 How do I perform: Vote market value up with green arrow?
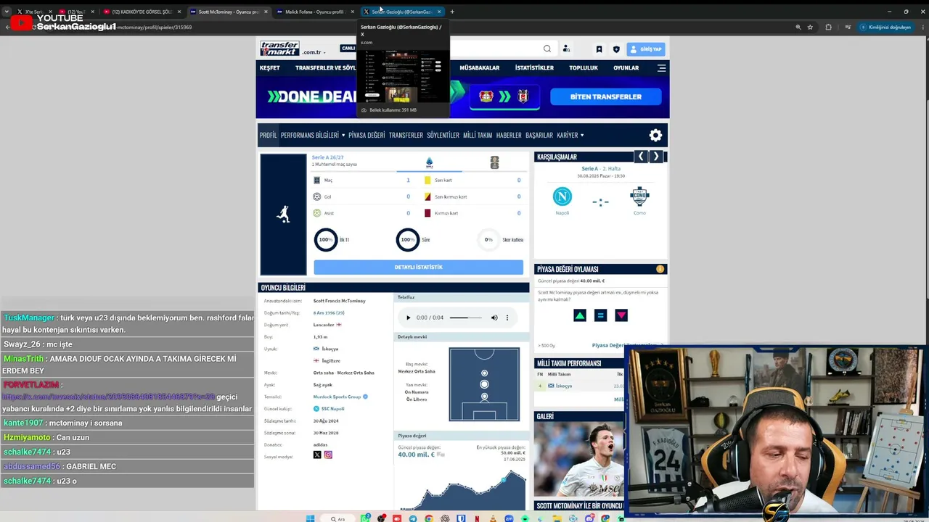coord(580,315)
